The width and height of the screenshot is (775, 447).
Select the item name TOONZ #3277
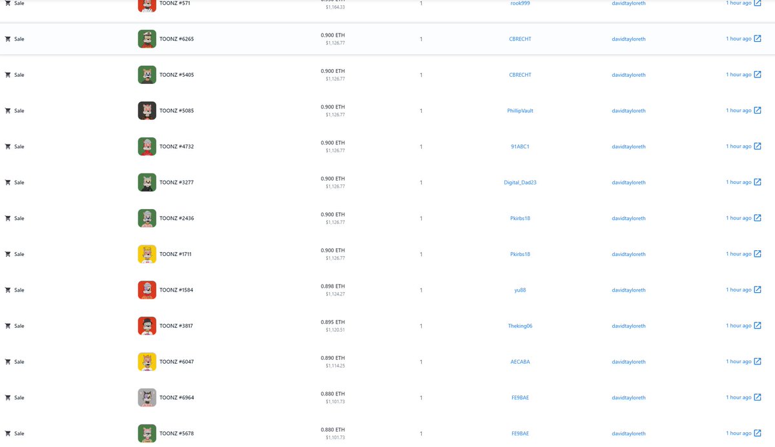click(x=176, y=183)
